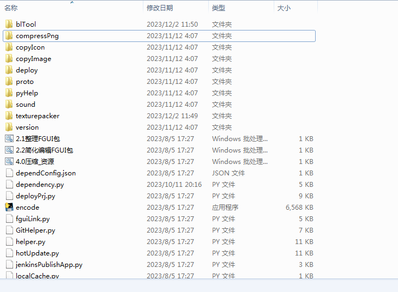Select the GitHelper.py file icon
Image resolution: width=398 pixels, height=292 pixels.
pos(9,230)
